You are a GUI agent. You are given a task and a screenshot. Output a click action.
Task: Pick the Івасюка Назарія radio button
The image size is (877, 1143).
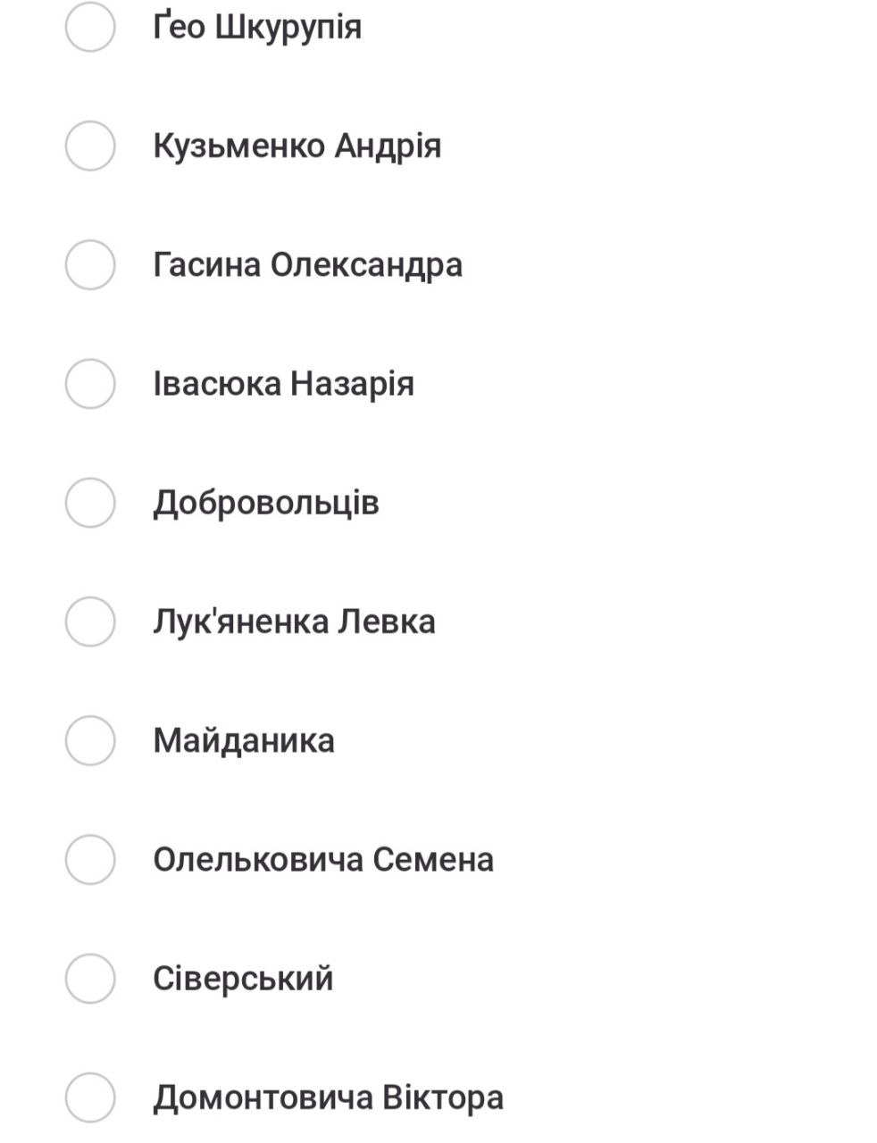[x=90, y=383]
